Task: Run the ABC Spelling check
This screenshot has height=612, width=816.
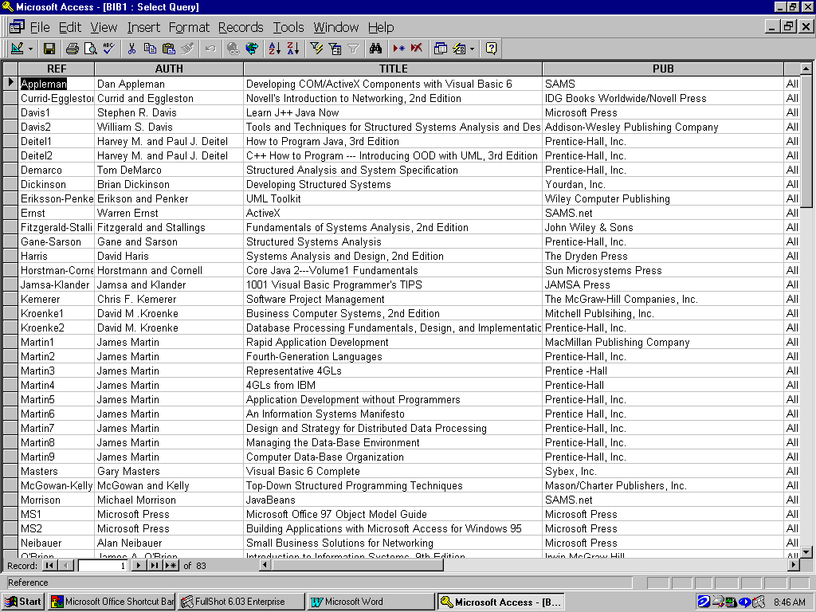Action: pos(108,49)
